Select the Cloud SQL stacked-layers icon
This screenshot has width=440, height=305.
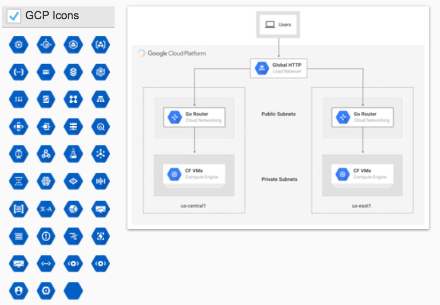pos(73,72)
